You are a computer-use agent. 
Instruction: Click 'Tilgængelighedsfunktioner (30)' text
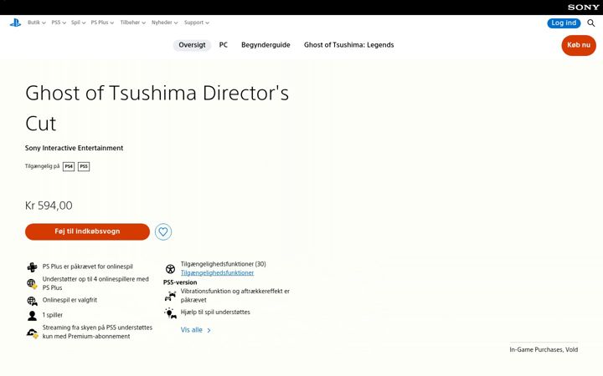(x=224, y=264)
